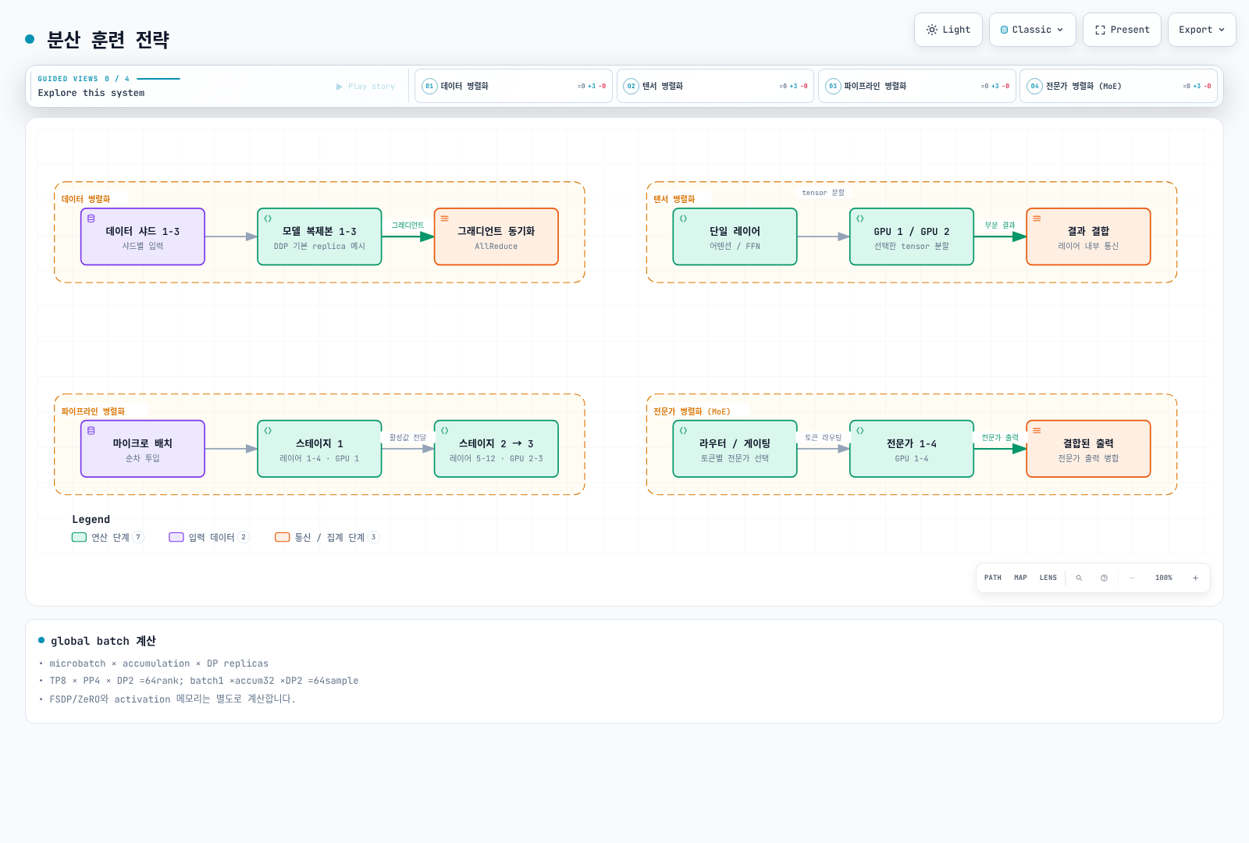Click the database icon on 데이터 샤드 1-3 node

91,219
